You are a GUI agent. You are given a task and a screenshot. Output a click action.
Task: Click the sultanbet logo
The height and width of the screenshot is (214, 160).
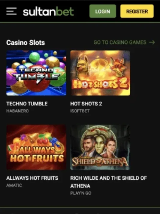48,12
